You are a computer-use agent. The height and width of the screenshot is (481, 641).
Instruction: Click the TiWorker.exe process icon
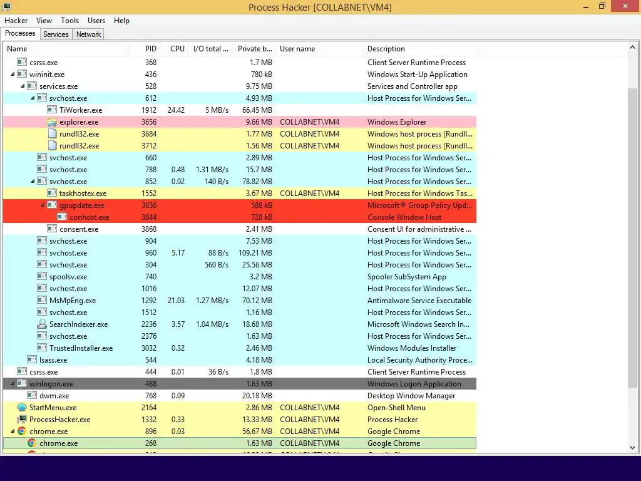click(52, 110)
